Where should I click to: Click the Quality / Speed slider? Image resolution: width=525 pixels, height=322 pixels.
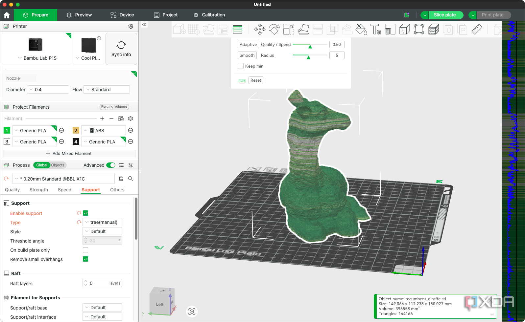click(310, 45)
